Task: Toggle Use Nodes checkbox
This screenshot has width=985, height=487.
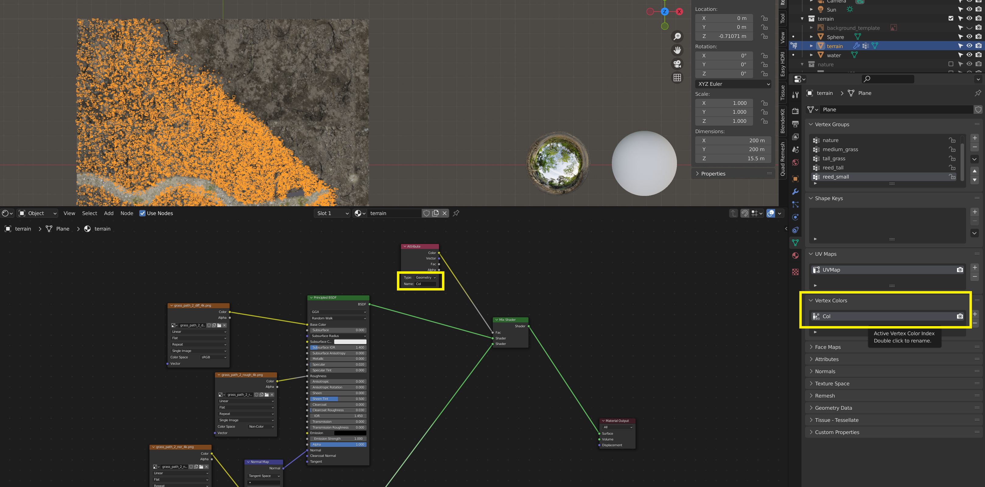Action: pos(142,213)
